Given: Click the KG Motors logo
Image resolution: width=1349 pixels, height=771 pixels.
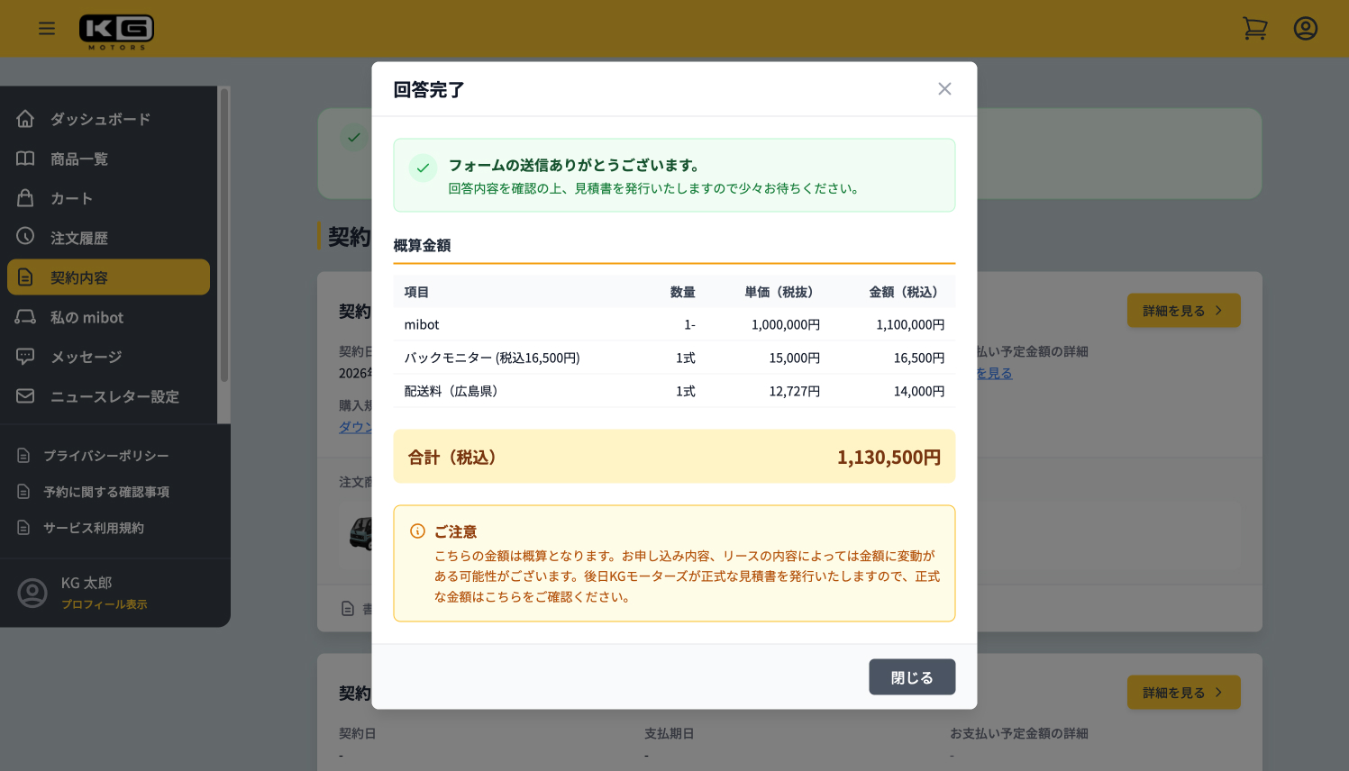Looking at the screenshot, I should click(116, 28).
